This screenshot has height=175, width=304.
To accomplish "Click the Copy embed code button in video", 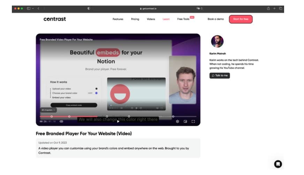I will (74, 105).
